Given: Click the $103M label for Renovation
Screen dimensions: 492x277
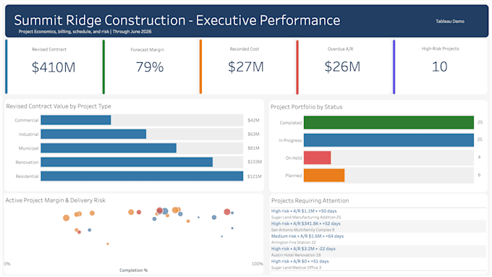Looking at the screenshot, I should 255,162.
